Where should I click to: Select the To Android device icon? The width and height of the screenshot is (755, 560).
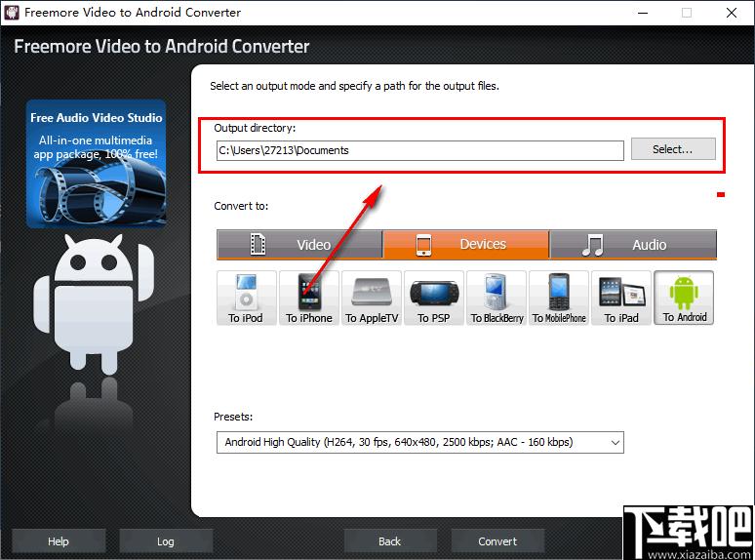[x=684, y=298]
